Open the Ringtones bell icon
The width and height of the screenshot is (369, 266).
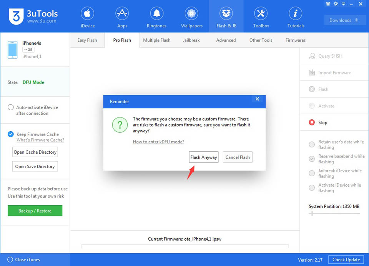(x=156, y=13)
